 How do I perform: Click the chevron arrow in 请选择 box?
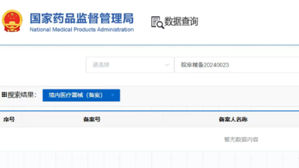(167, 65)
